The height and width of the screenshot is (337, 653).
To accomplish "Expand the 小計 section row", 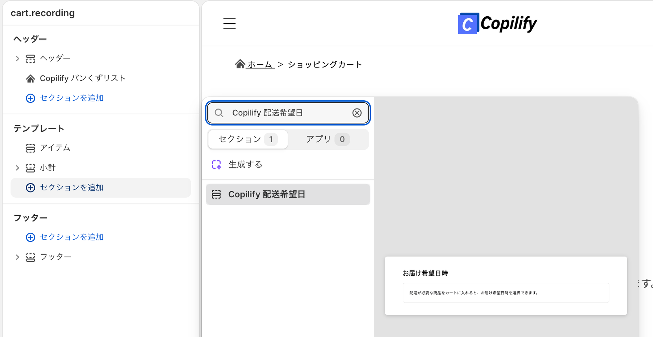I will [x=17, y=168].
